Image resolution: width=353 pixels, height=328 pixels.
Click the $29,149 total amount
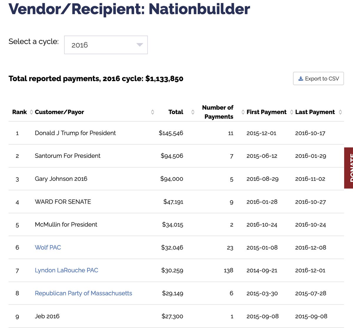coord(173,293)
